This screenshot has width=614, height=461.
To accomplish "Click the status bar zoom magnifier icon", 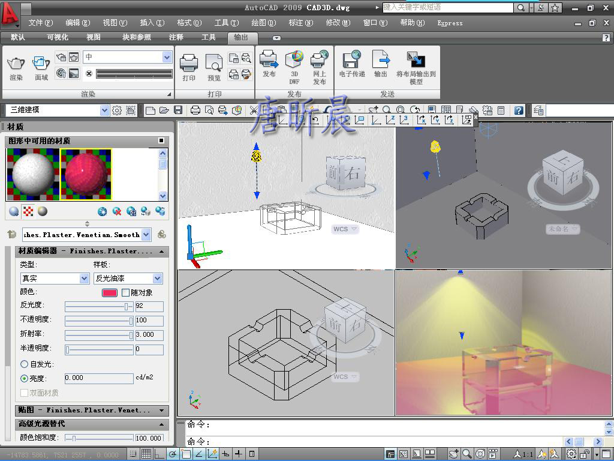I will click(466, 454).
